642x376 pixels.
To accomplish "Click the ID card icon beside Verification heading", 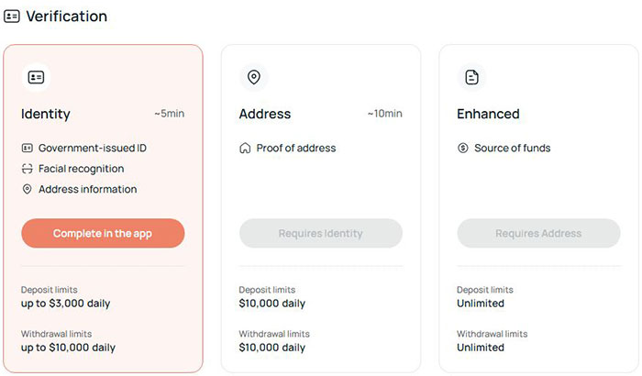I will point(11,17).
